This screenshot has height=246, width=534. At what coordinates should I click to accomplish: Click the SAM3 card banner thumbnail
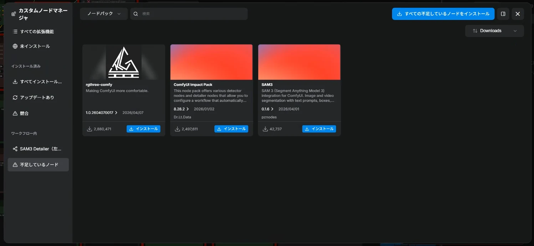pyautogui.click(x=299, y=62)
